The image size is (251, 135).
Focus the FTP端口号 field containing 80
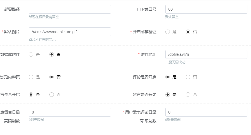pos(206,9)
